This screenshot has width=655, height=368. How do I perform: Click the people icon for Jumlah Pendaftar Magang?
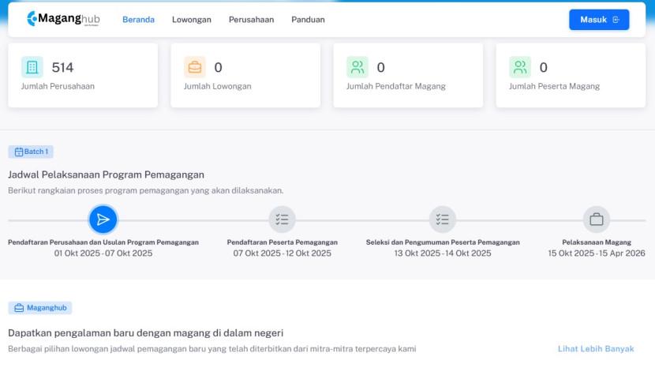point(357,67)
